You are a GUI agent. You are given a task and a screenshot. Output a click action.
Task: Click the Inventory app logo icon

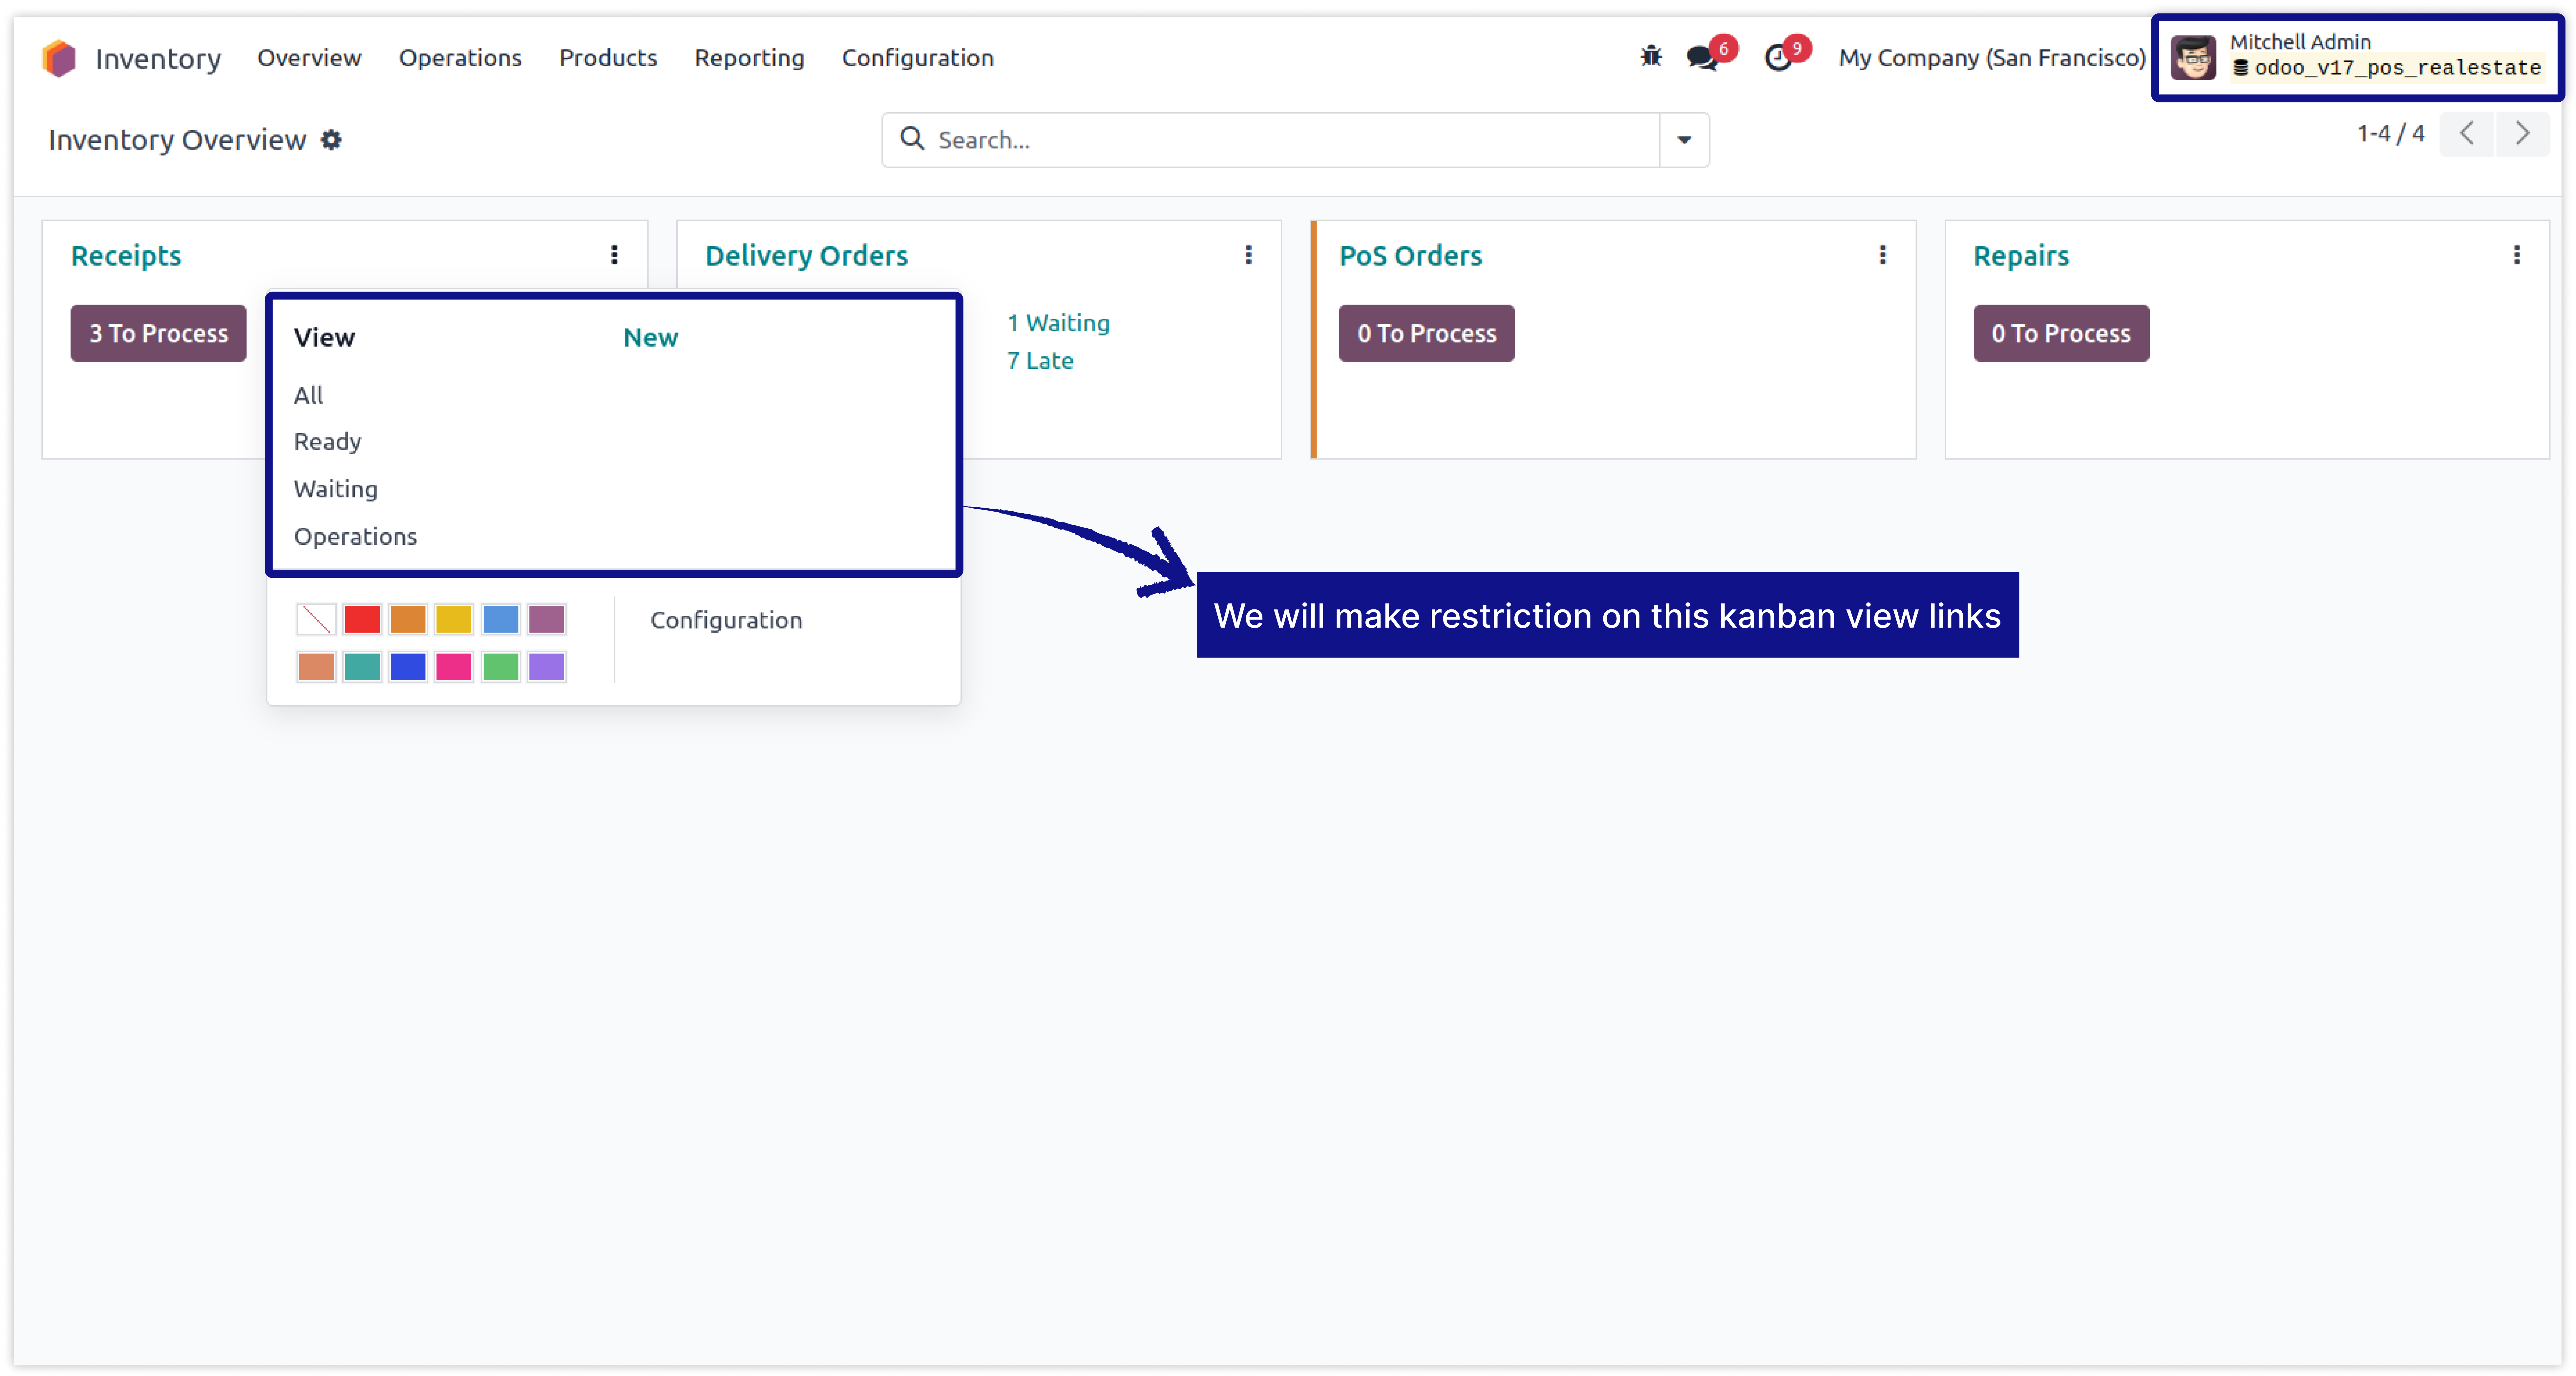[59, 58]
